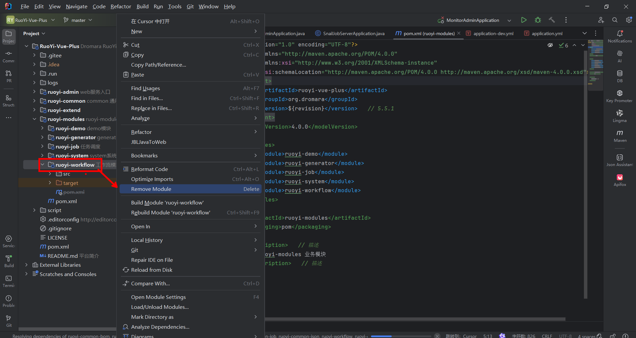Close the pom.xml (ruoyi-modules) tab
This screenshot has width=636, height=338.
click(459, 33)
